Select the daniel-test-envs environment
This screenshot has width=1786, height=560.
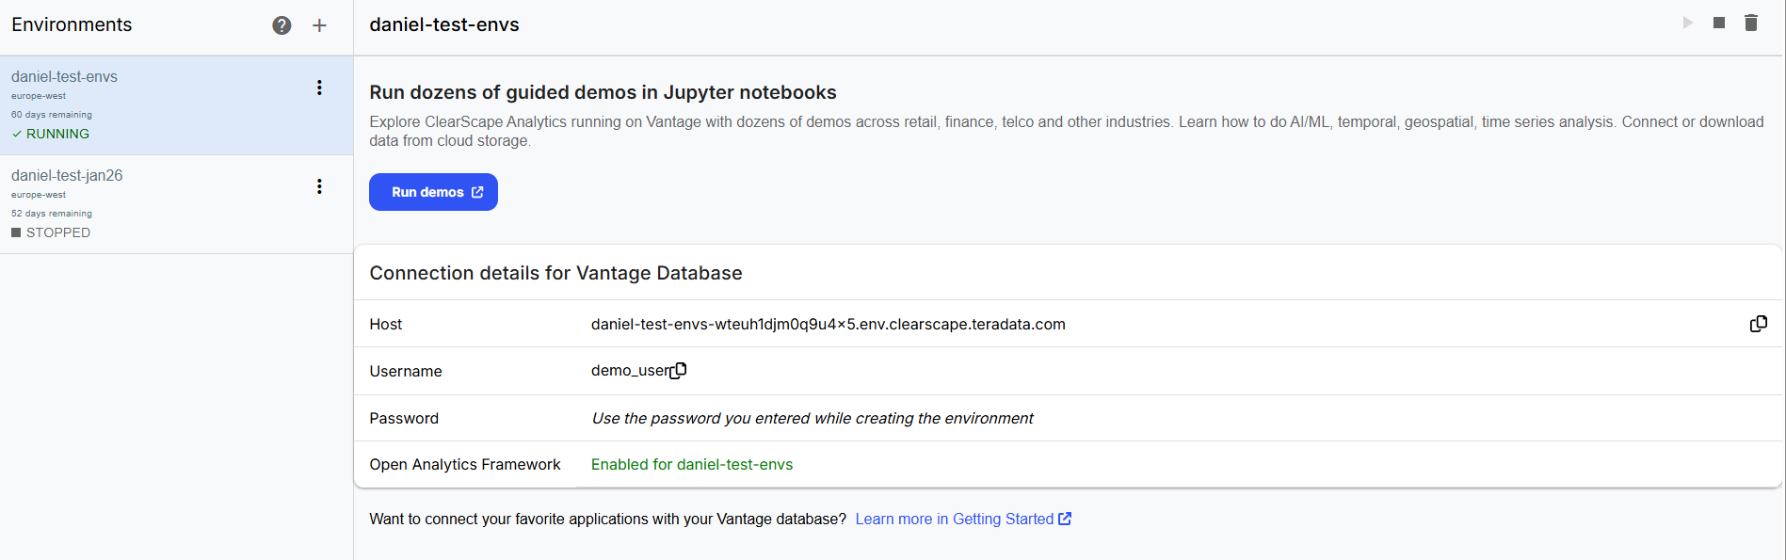[64, 77]
